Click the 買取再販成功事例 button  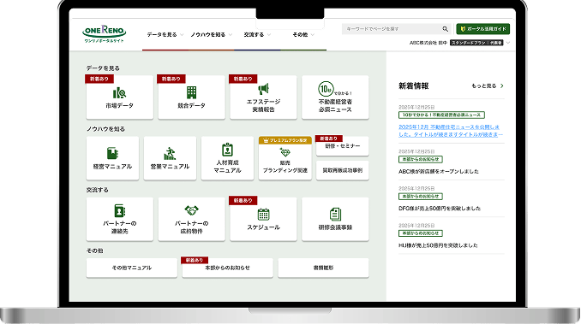343,170
